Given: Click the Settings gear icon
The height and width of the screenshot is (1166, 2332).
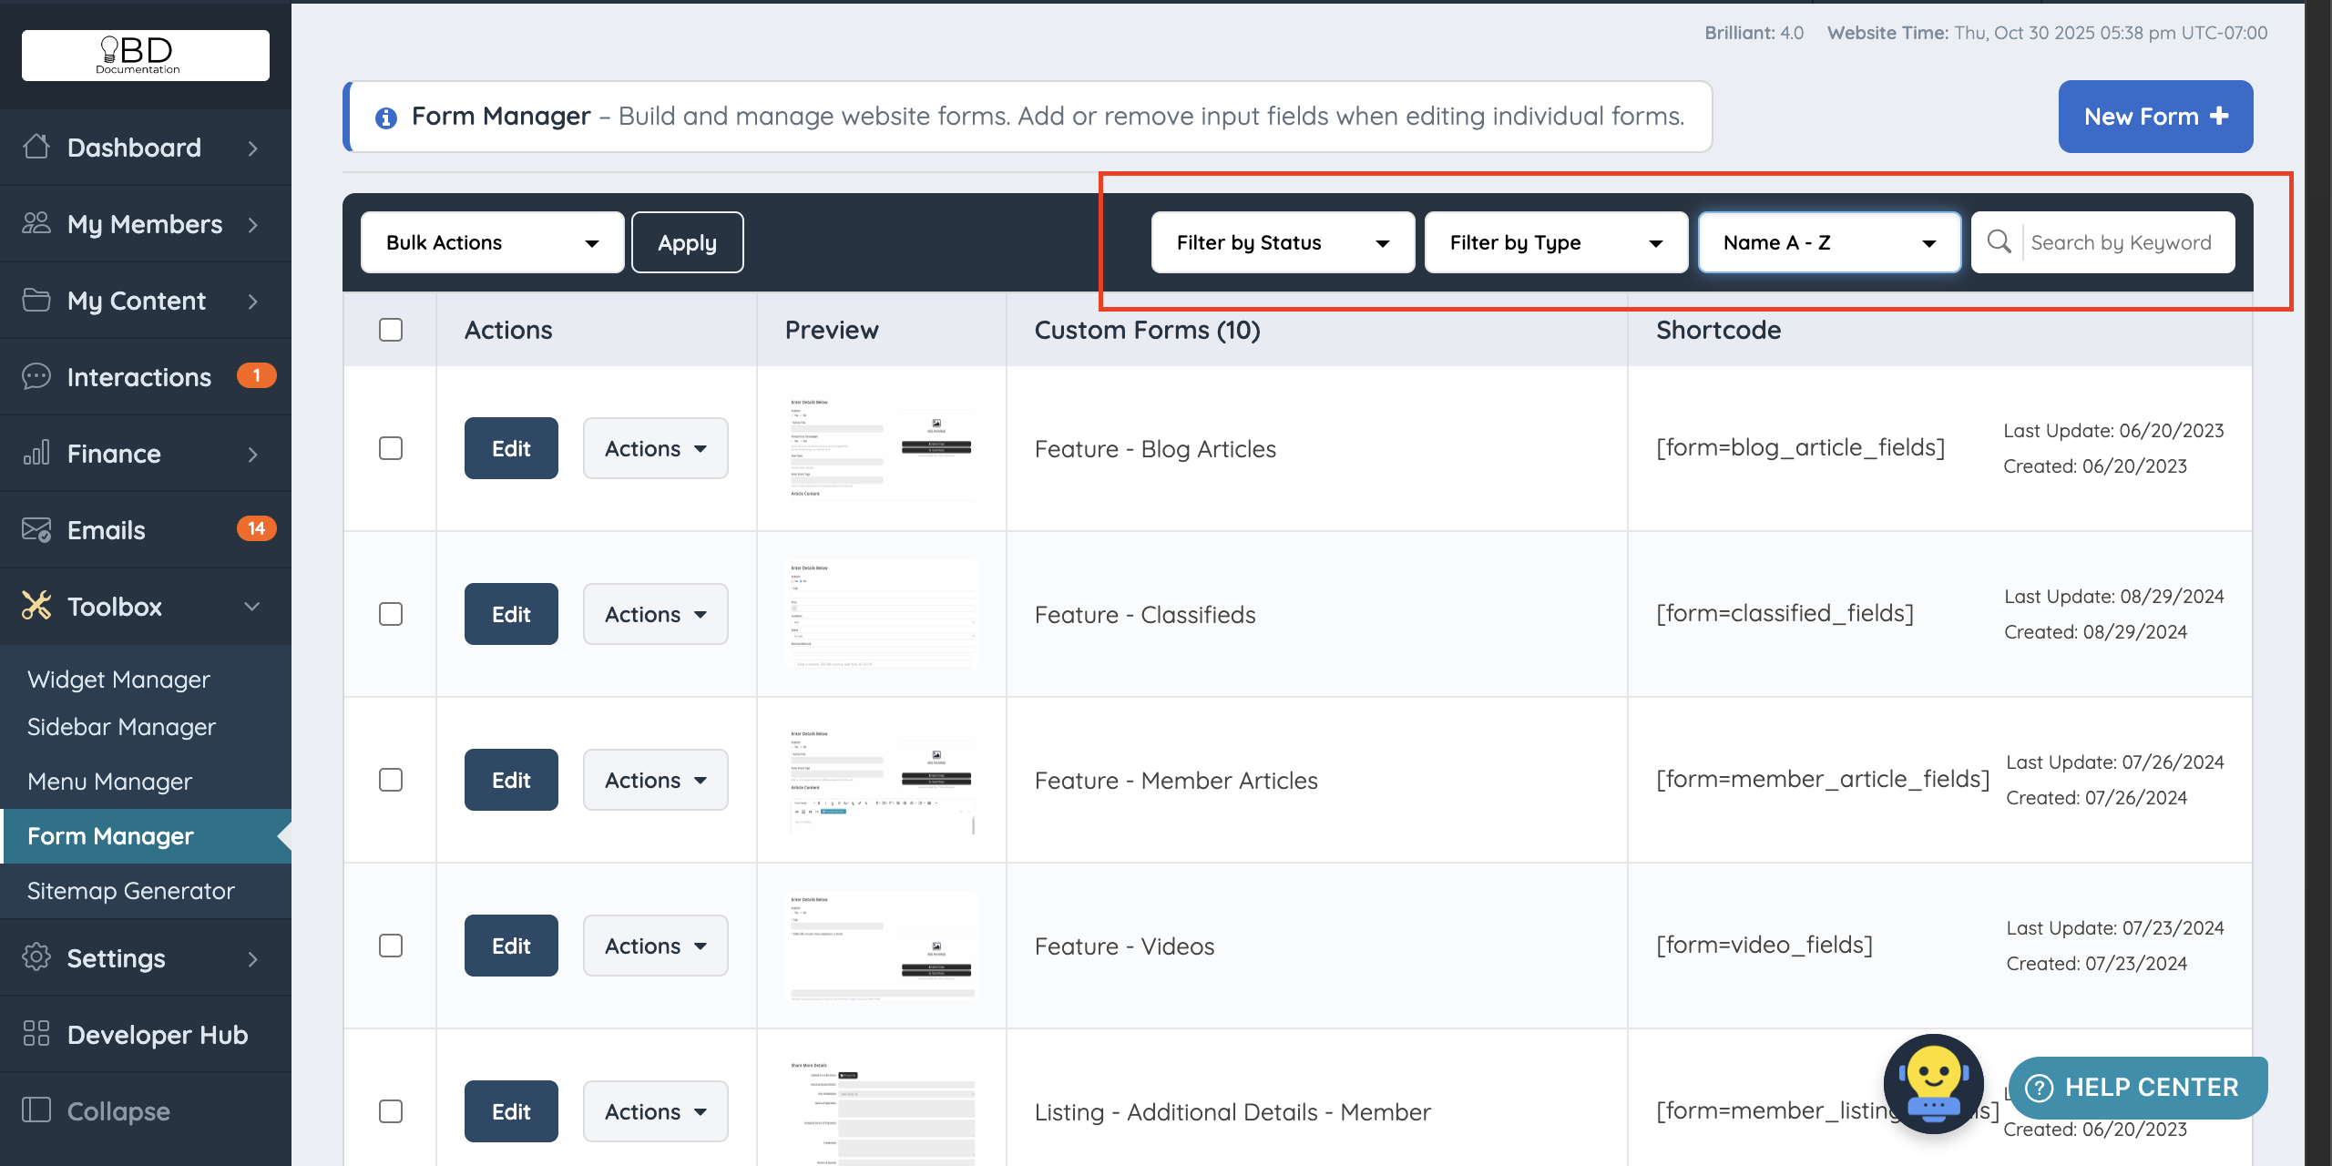Looking at the screenshot, I should pyautogui.click(x=36, y=957).
